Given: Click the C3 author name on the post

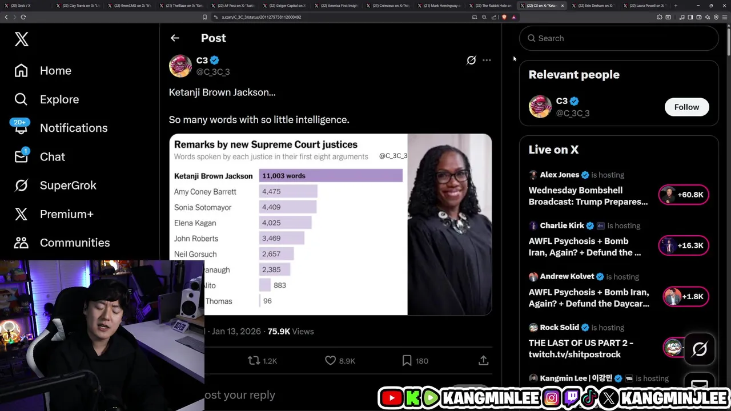Looking at the screenshot, I should 202,60.
